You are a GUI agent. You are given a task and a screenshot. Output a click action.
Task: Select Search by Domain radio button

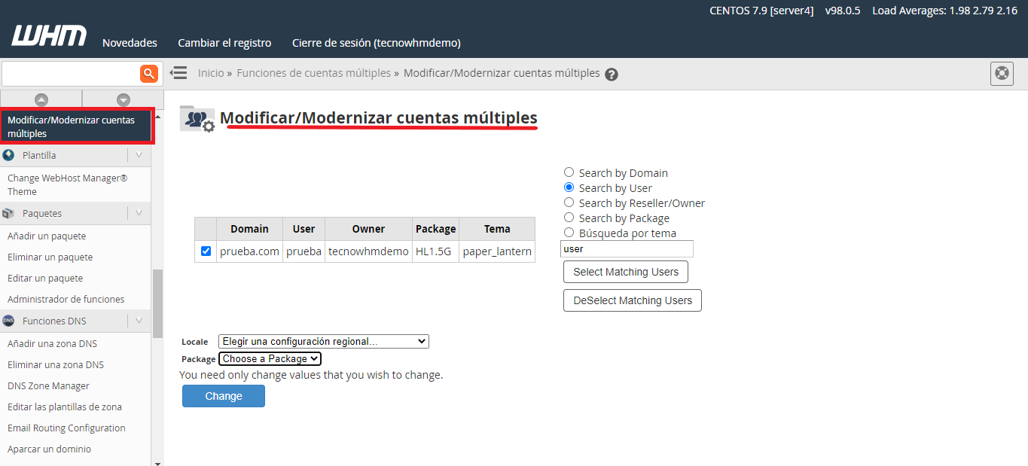[x=569, y=172]
